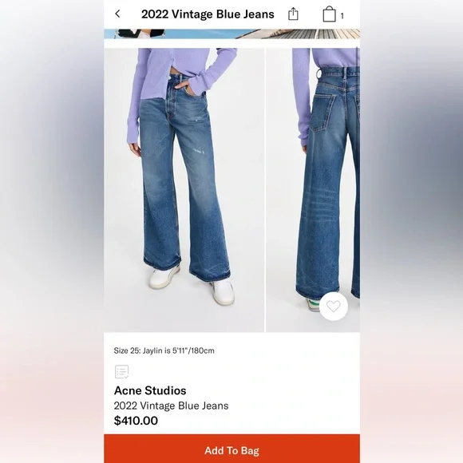The height and width of the screenshot is (463, 463).
Task: Tap the back pocket in second photo
Action: [323, 111]
